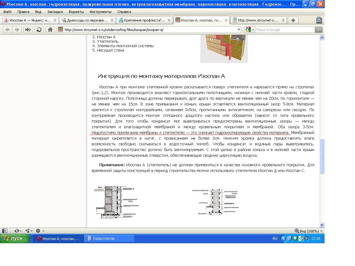Click the page scrollbar down arrow
Image resolution: width=355 pixels, height=266 pixels.
pos(322,225)
